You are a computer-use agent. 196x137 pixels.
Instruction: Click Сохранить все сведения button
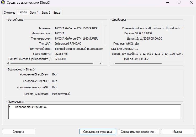pos(139,132)
